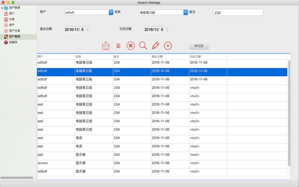Click the red X delete icon

click(130, 46)
